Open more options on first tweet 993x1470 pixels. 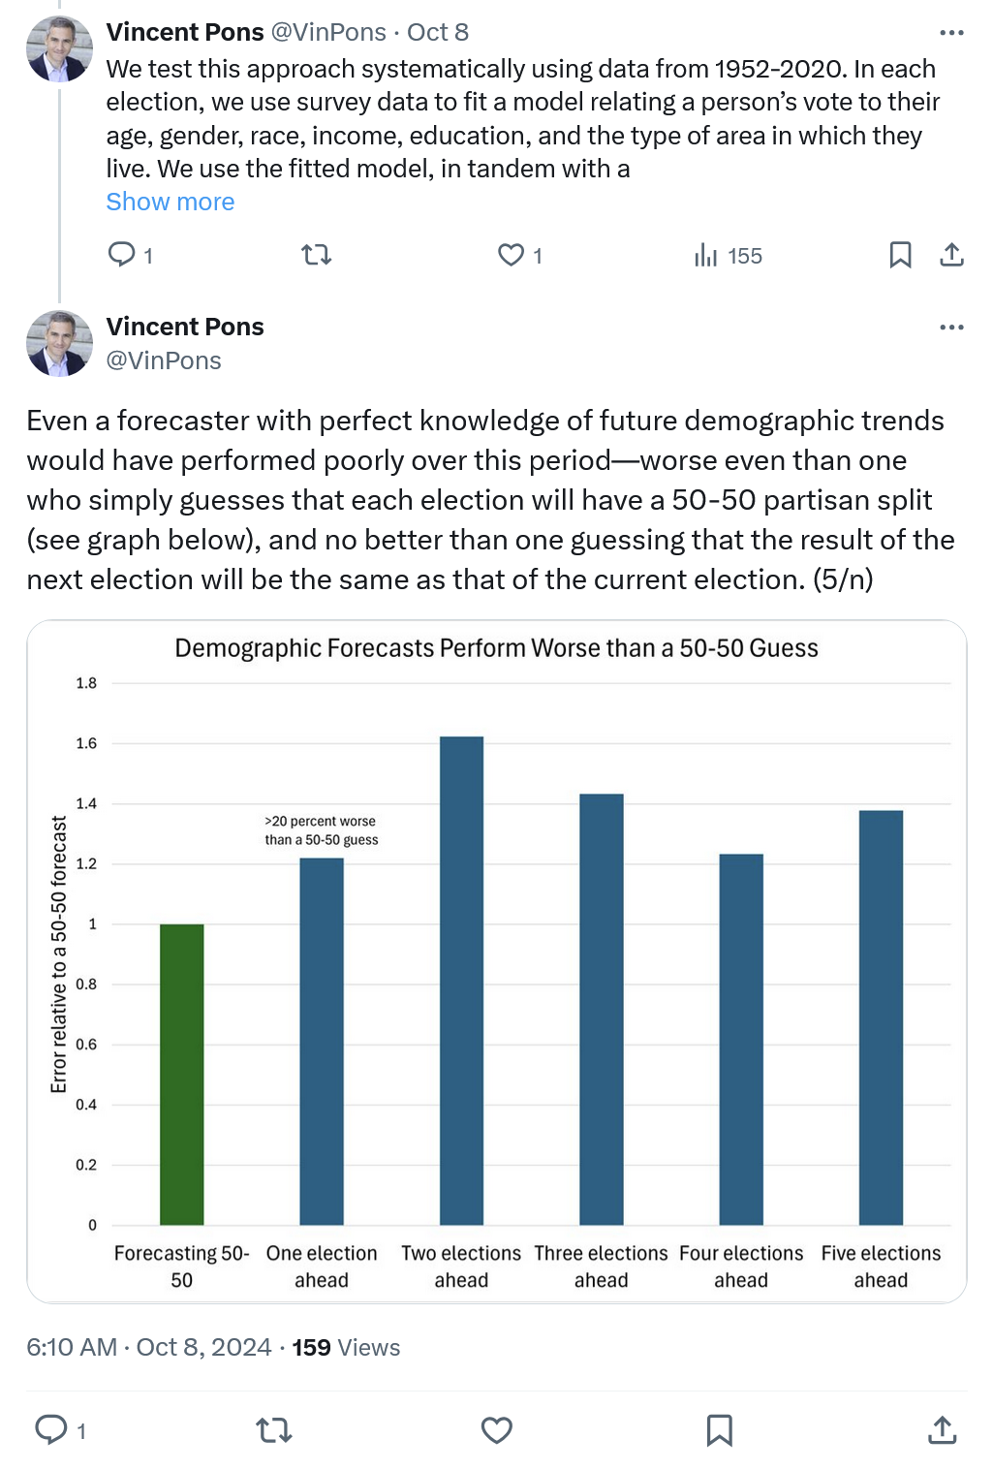[x=951, y=33]
